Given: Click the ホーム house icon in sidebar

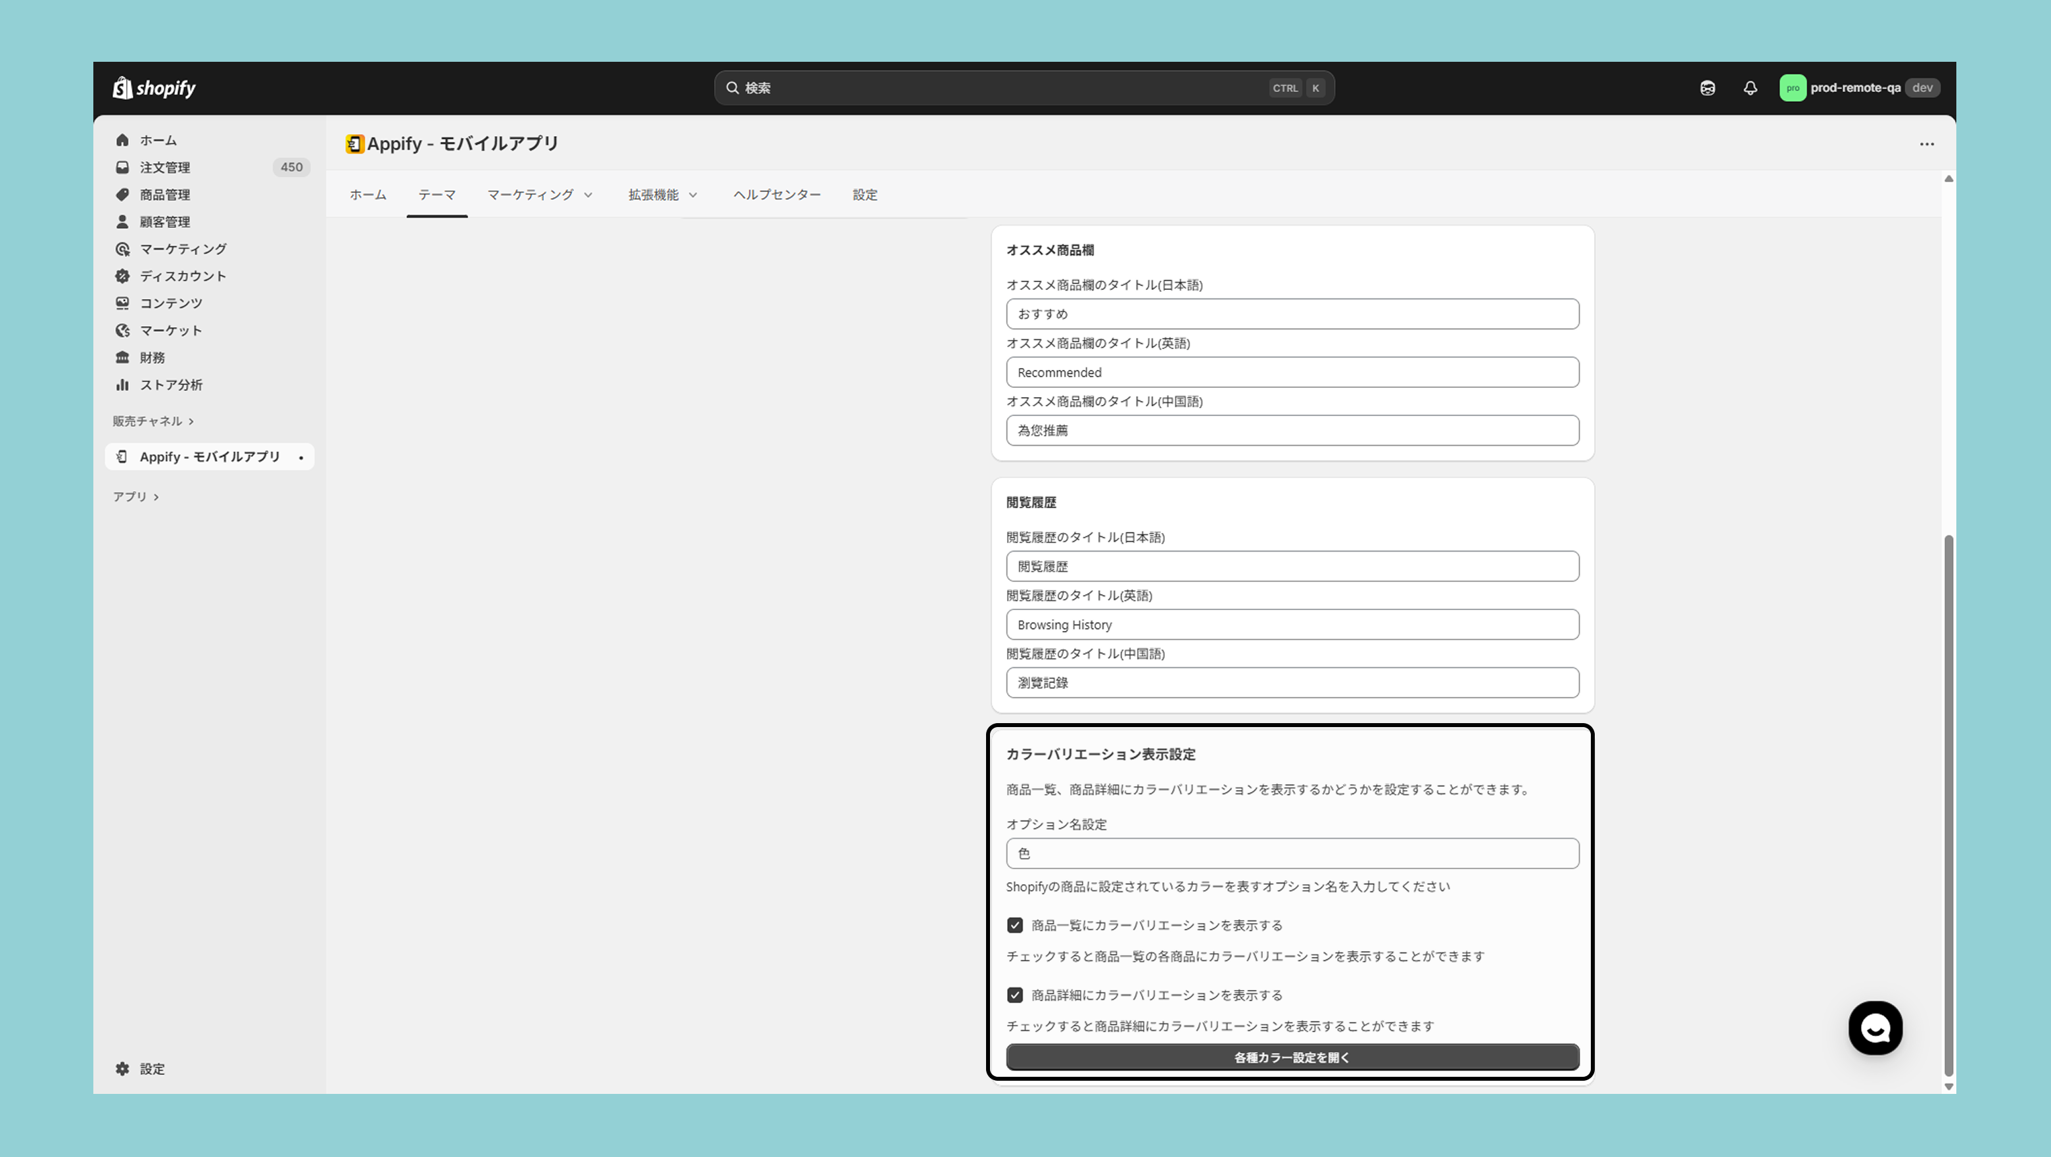Looking at the screenshot, I should click(123, 140).
